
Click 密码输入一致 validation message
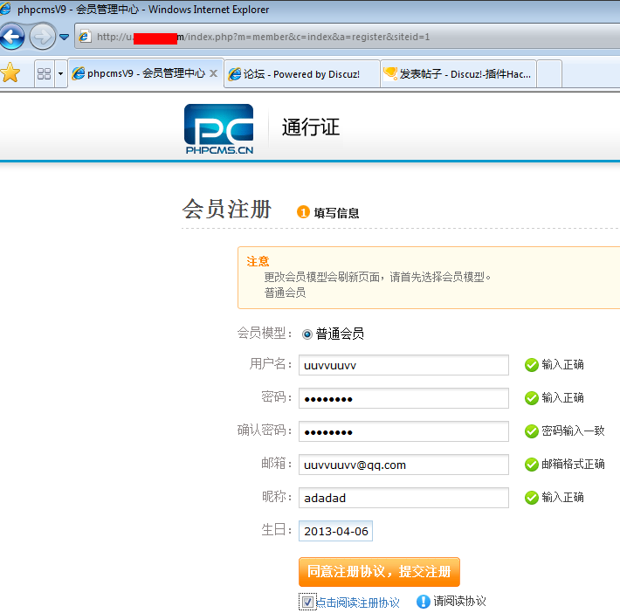click(x=573, y=430)
